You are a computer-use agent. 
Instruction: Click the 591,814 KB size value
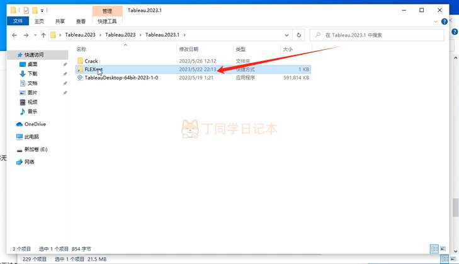(x=297, y=77)
